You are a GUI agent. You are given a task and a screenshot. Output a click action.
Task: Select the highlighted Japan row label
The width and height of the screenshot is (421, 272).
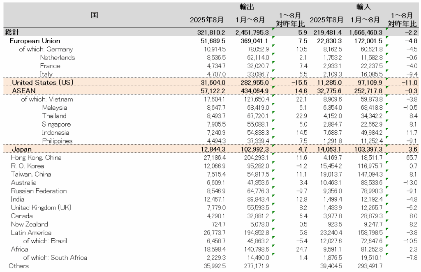[21, 149]
